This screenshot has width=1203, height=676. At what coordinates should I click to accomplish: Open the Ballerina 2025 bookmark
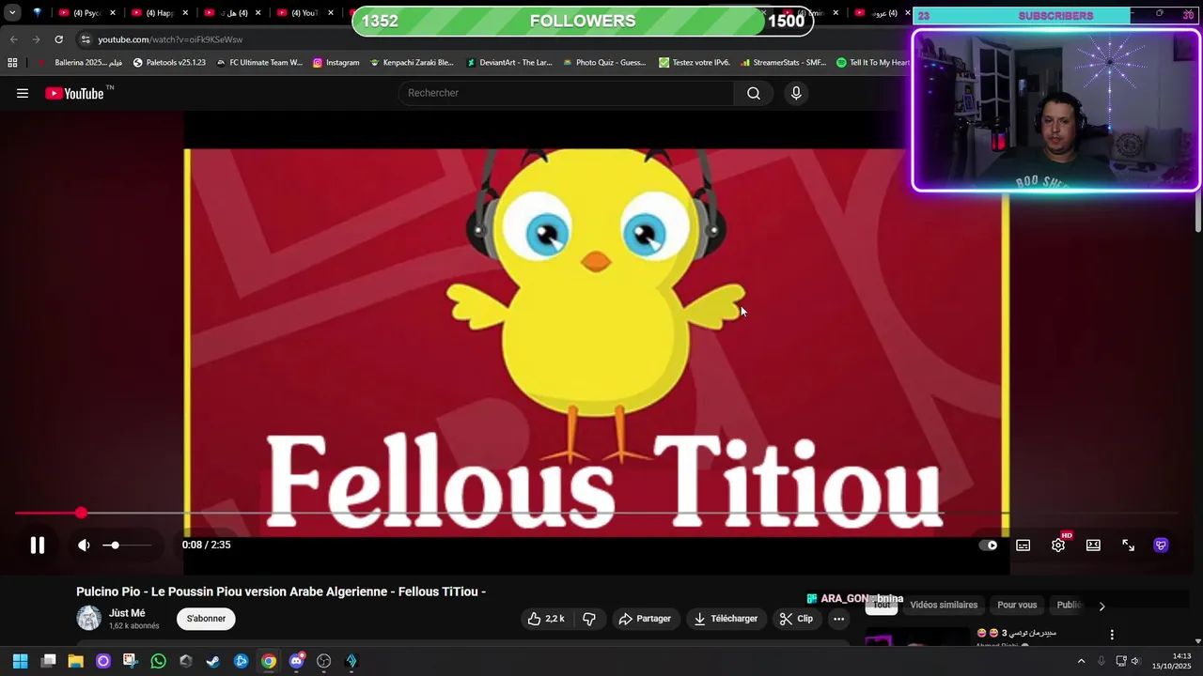(81, 63)
